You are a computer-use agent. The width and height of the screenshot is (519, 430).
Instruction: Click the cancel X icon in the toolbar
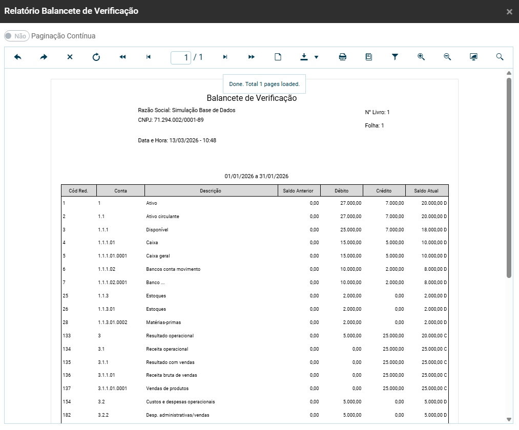(70, 57)
